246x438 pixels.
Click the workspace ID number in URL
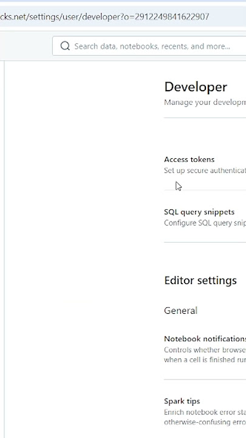(172, 17)
